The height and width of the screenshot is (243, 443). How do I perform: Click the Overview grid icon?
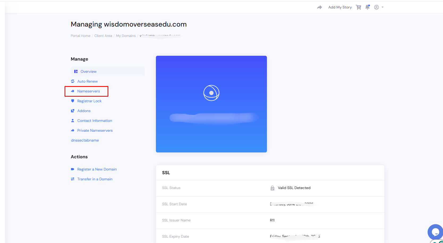76,71
